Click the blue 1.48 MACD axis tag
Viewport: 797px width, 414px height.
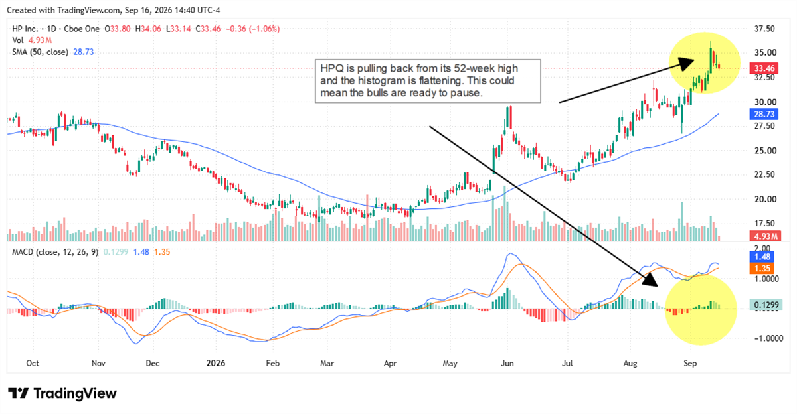click(x=762, y=257)
